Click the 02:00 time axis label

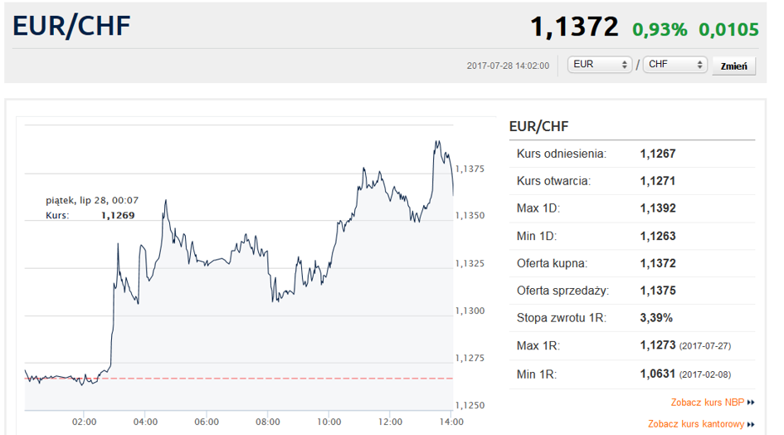coord(84,422)
